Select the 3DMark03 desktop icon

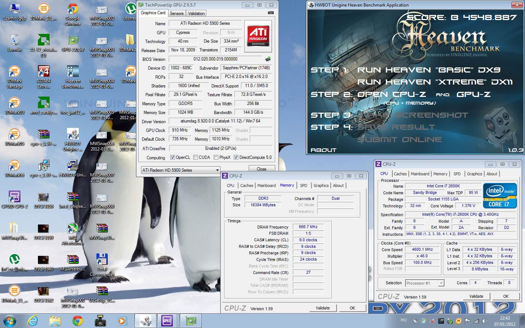tap(14, 106)
